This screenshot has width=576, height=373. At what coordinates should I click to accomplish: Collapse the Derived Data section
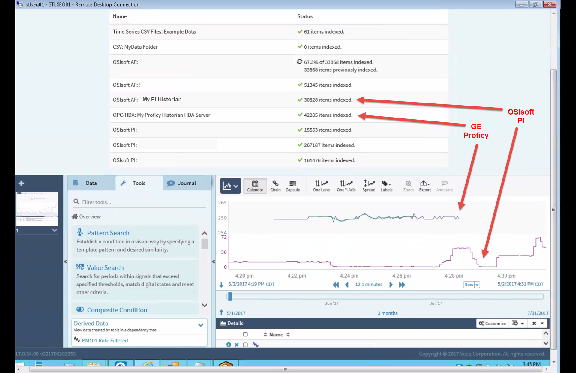pos(201,325)
